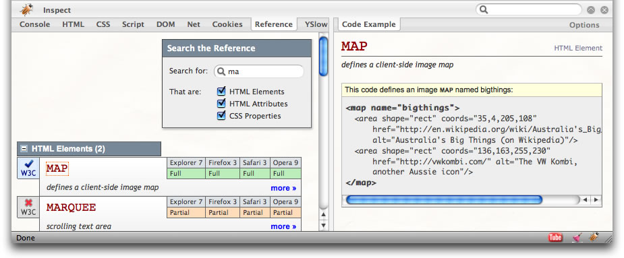Click the </map> closing tag line

(361, 183)
